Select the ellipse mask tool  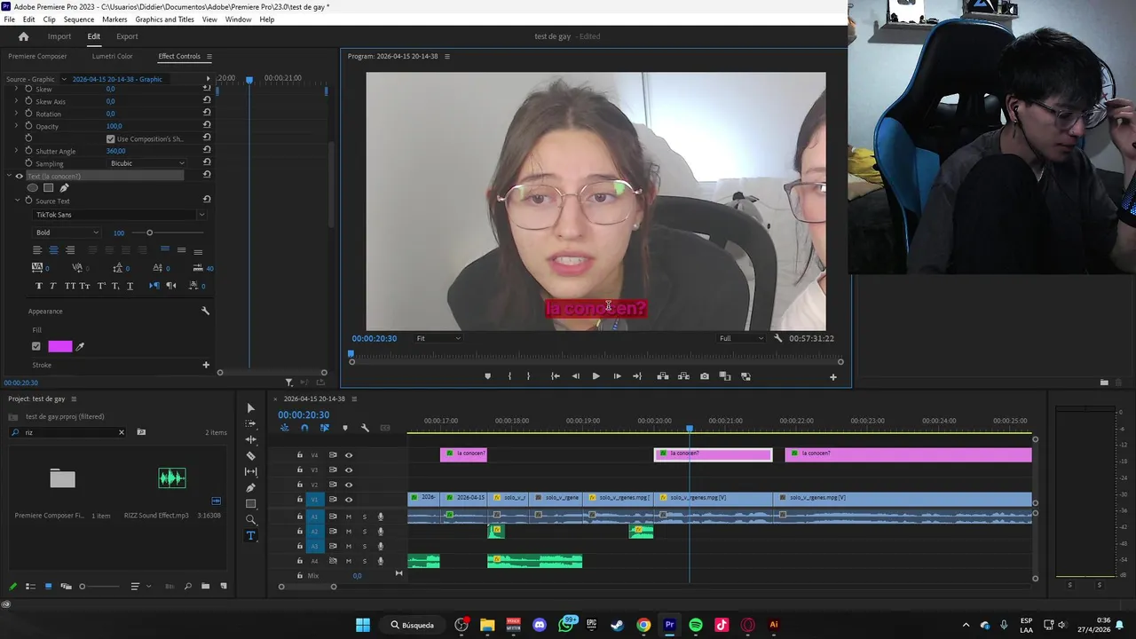33,188
